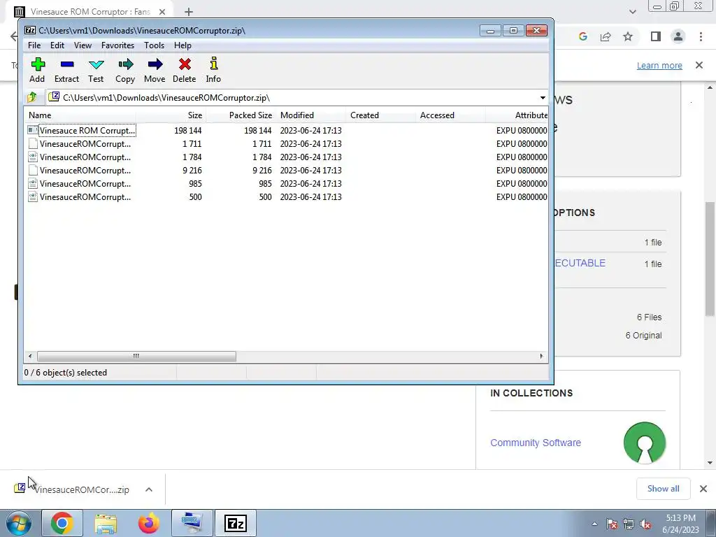The image size is (716, 537).
Task: Click the web page vertical scrollbar
Action: (710, 259)
